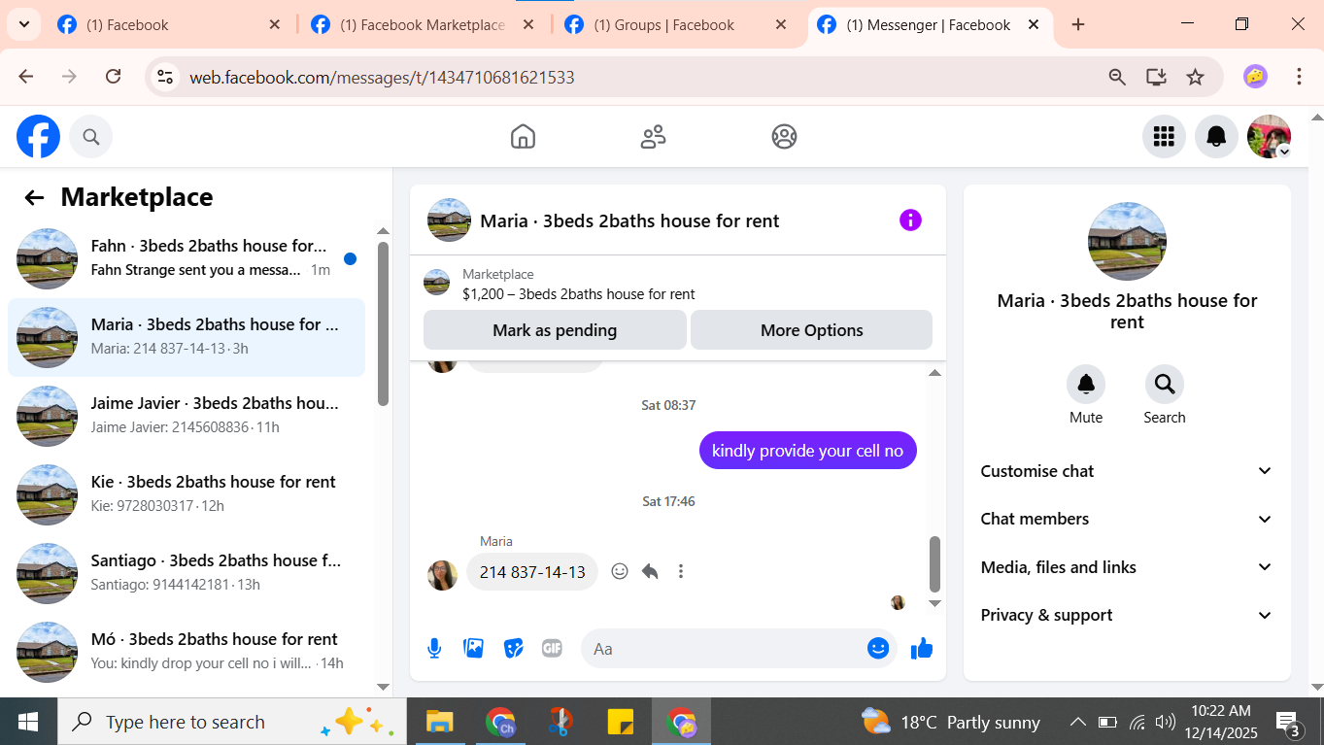The height and width of the screenshot is (745, 1324).
Task: Switch to the (1) Facebook tab
Action: click(170, 25)
